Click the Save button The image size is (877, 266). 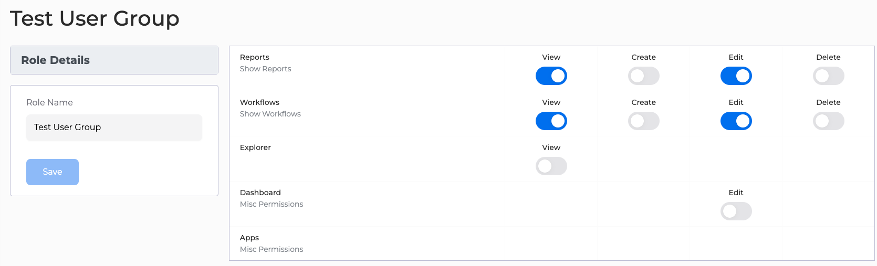point(53,172)
